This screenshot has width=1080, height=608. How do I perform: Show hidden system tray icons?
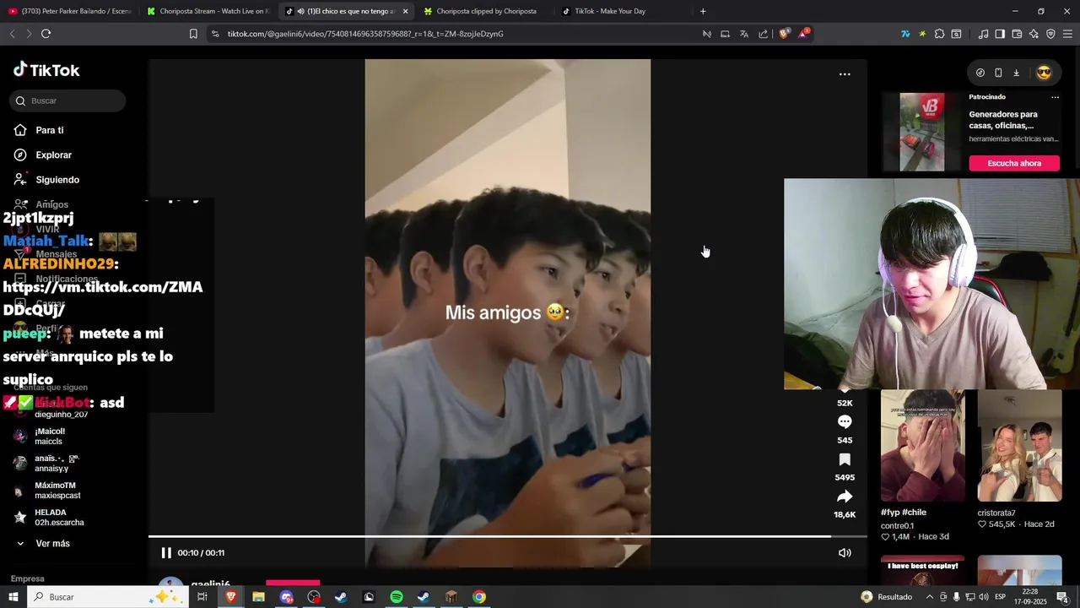click(928, 597)
